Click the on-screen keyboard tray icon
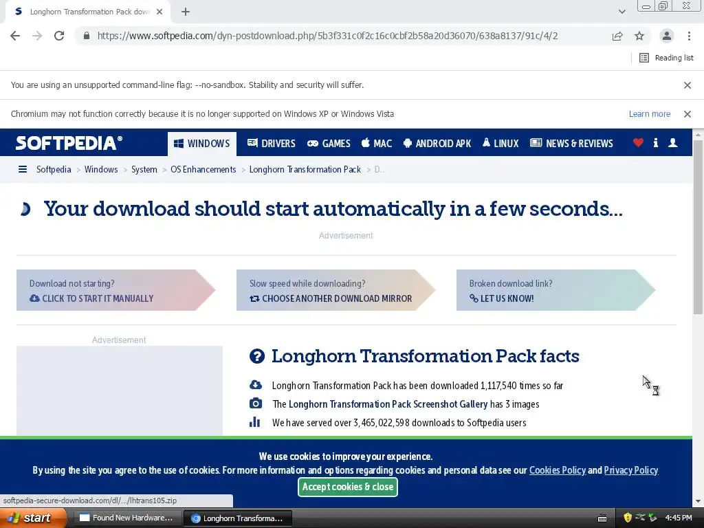Image resolution: width=704 pixels, height=528 pixels. click(x=602, y=518)
